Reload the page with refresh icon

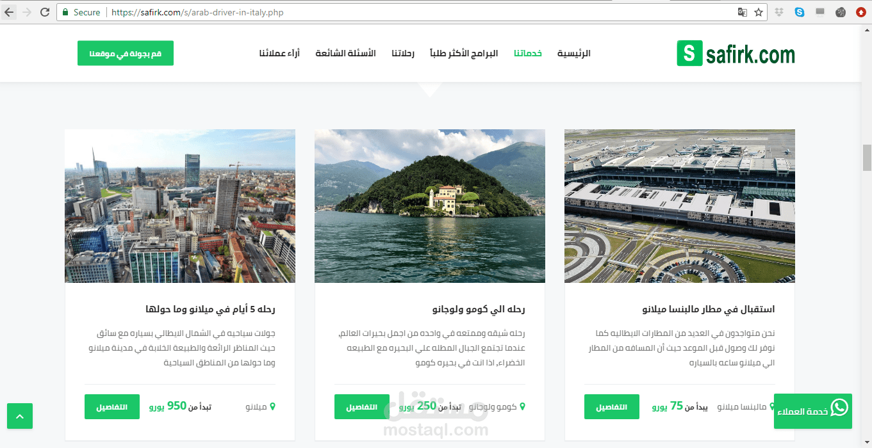point(45,12)
